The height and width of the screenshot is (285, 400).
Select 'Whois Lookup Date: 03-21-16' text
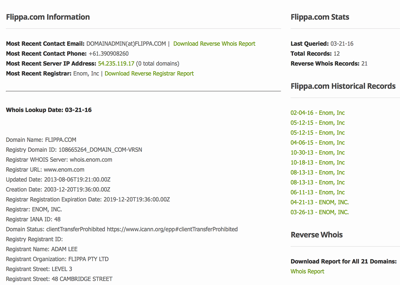pos(49,110)
